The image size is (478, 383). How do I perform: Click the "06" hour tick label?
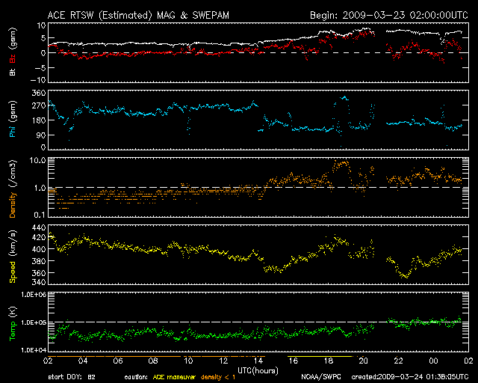pyautogui.click(x=118, y=361)
